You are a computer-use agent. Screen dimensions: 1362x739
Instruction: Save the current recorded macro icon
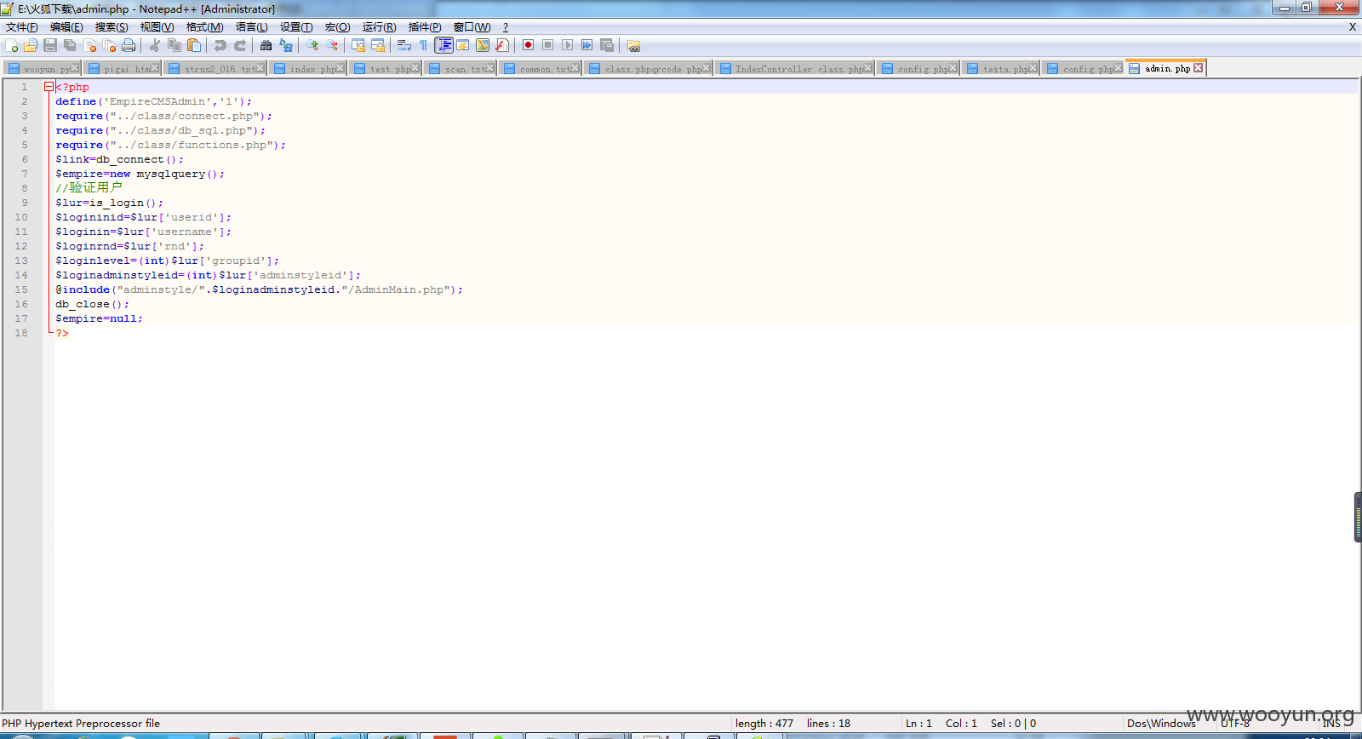[607, 45]
